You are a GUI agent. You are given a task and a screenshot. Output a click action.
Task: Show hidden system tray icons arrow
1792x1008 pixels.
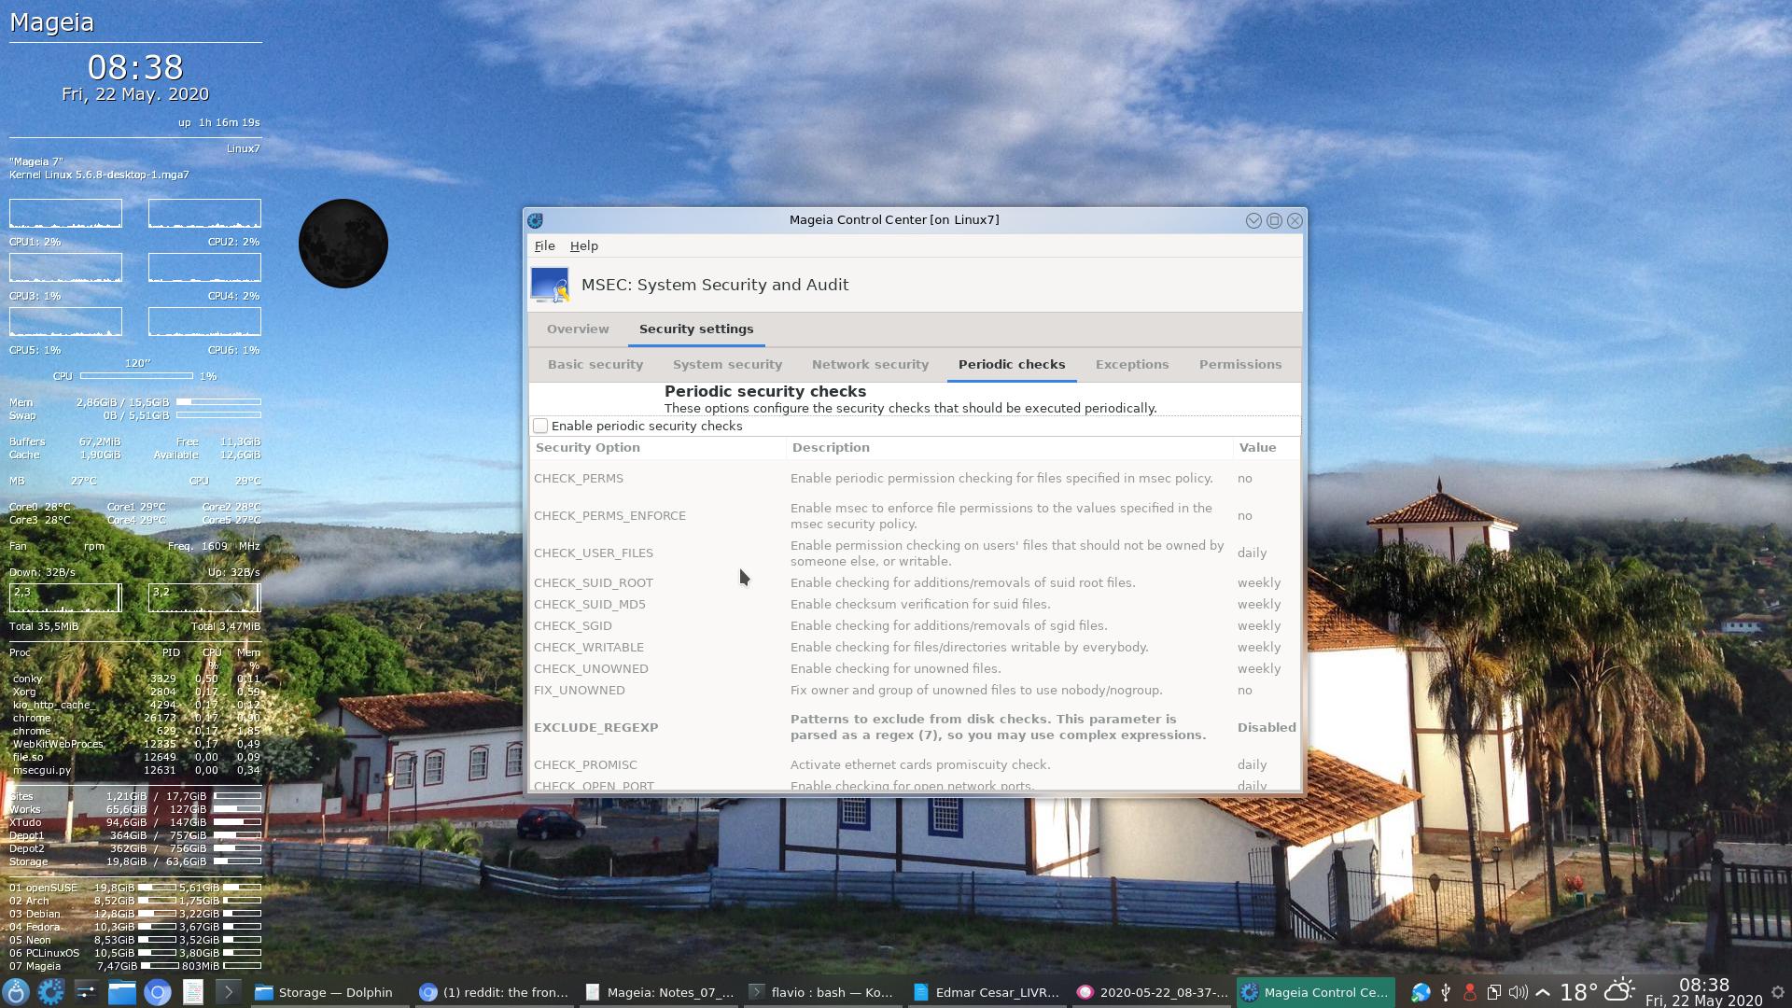1543,992
